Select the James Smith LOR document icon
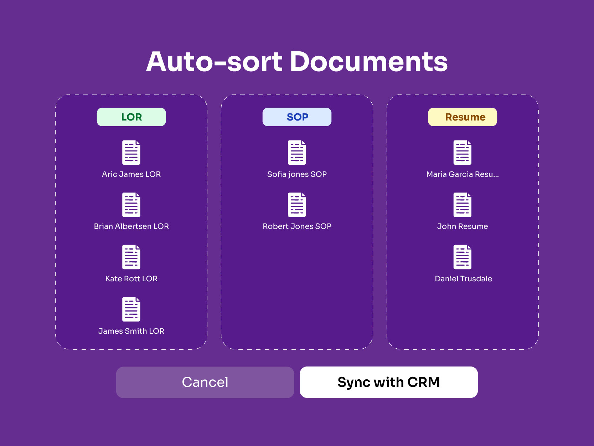 tap(131, 309)
